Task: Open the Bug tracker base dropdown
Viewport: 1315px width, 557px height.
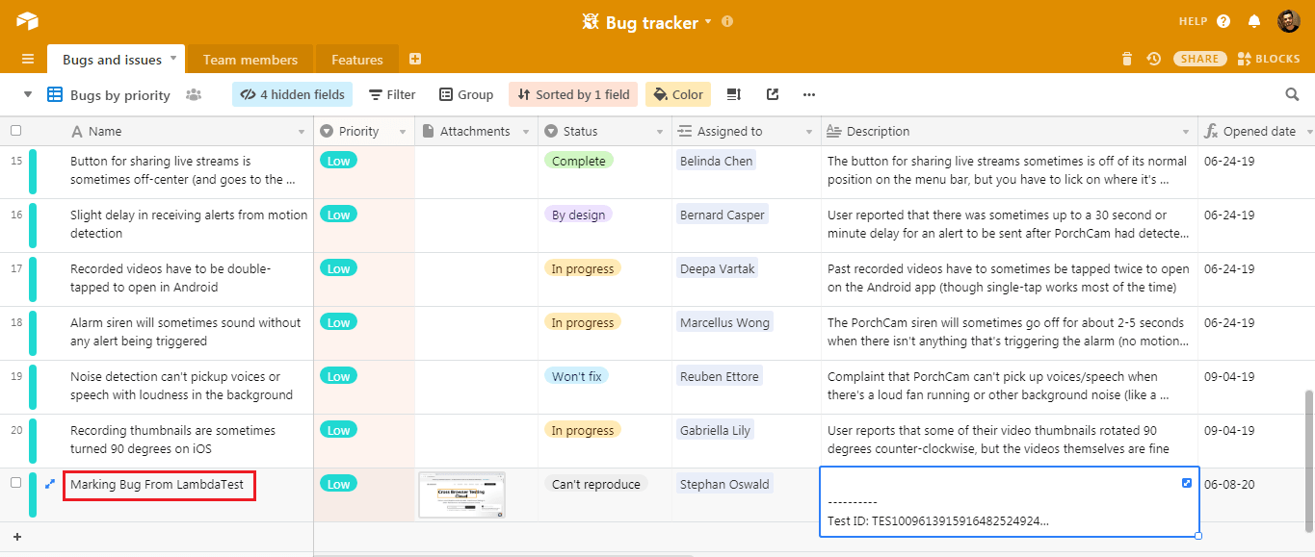Action: coord(708,22)
